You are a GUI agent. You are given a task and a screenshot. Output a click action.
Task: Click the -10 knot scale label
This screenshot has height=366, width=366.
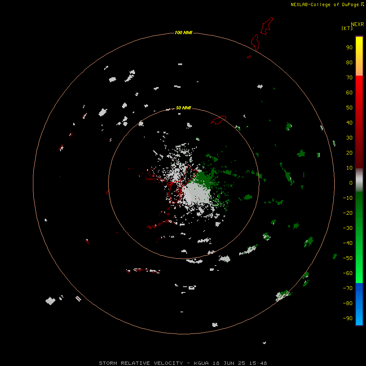pos(348,198)
